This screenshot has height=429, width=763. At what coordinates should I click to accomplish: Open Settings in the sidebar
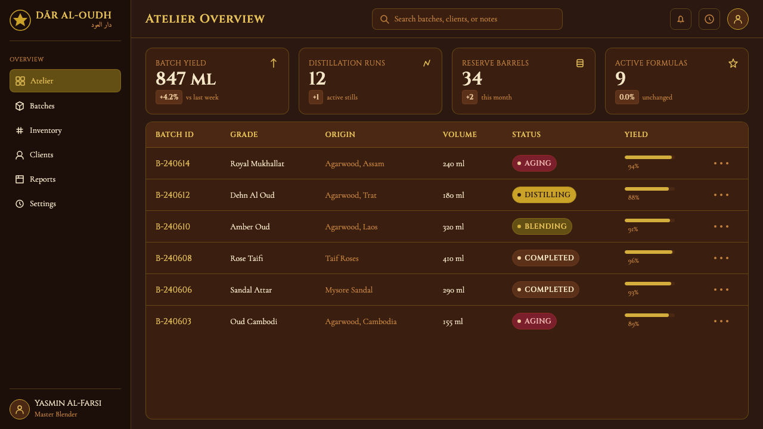(x=65, y=204)
